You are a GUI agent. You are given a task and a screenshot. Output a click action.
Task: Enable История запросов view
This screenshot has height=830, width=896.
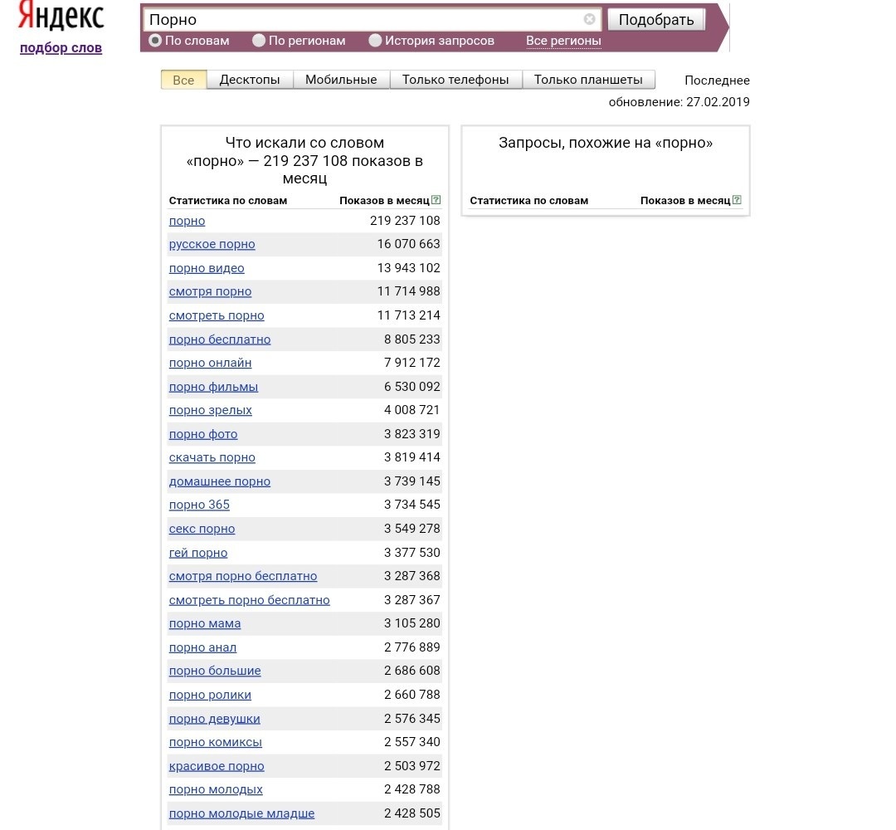[x=375, y=39]
